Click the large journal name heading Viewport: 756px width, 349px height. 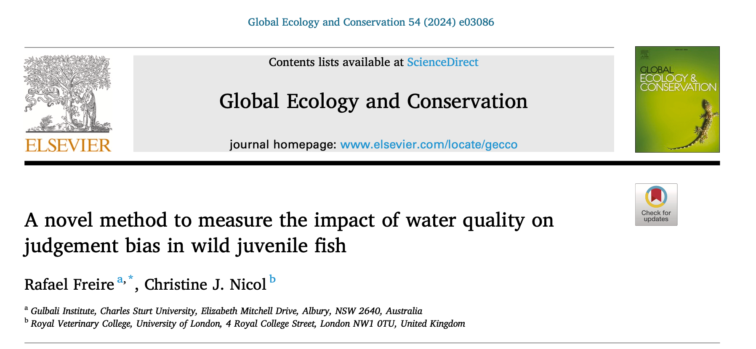373,101
